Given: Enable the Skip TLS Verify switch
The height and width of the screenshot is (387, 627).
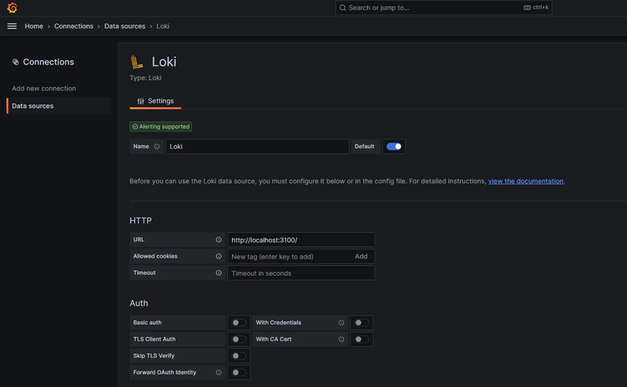Looking at the screenshot, I should coord(239,356).
